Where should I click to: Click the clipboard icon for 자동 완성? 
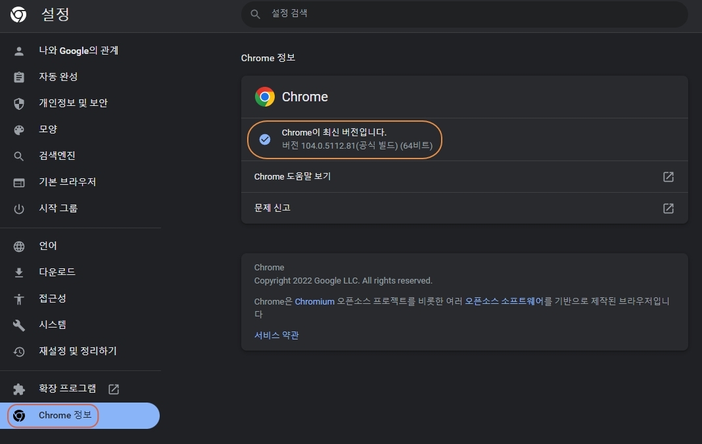(x=19, y=77)
